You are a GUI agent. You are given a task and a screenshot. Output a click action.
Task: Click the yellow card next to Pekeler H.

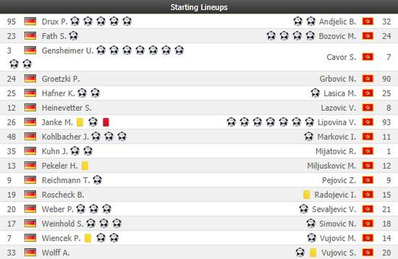coord(85,166)
